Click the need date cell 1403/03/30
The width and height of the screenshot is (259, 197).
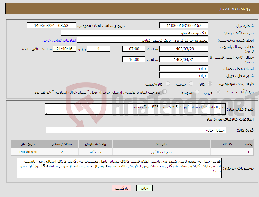(x=28, y=152)
